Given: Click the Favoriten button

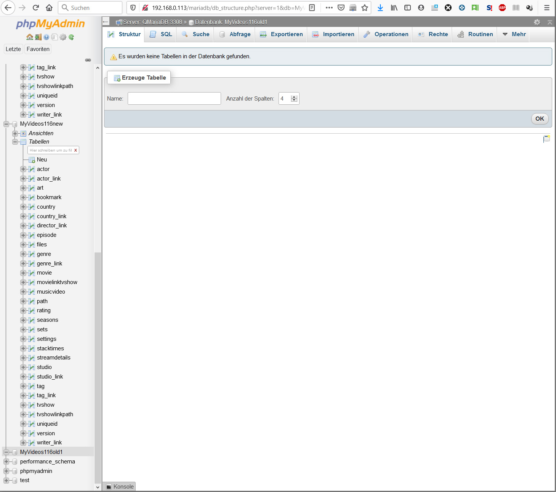Looking at the screenshot, I should [x=38, y=49].
